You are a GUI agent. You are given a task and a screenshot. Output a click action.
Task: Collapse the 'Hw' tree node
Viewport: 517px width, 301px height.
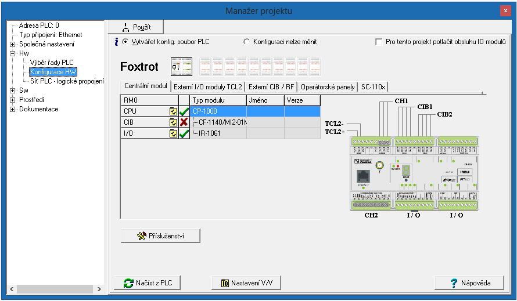click(13, 53)
